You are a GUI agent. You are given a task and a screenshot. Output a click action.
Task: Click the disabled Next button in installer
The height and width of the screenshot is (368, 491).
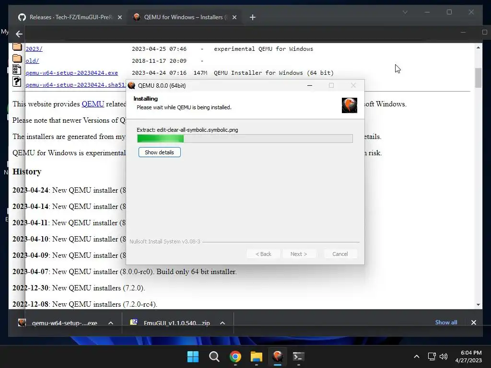pyautogui.click(x=299, y=254)
